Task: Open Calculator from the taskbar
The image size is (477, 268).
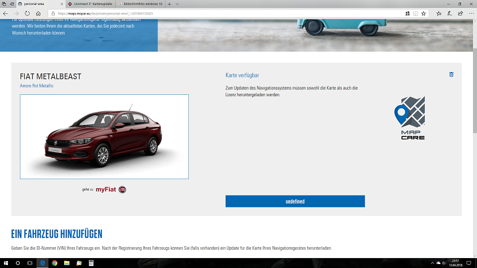Action: [x=90, y=263]
